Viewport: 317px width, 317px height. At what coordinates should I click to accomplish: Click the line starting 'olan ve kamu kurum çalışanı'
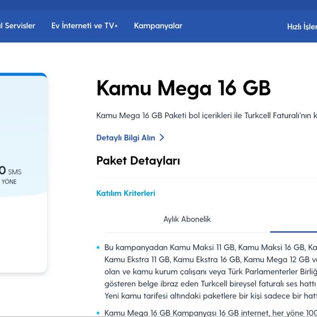pos(211,272)
